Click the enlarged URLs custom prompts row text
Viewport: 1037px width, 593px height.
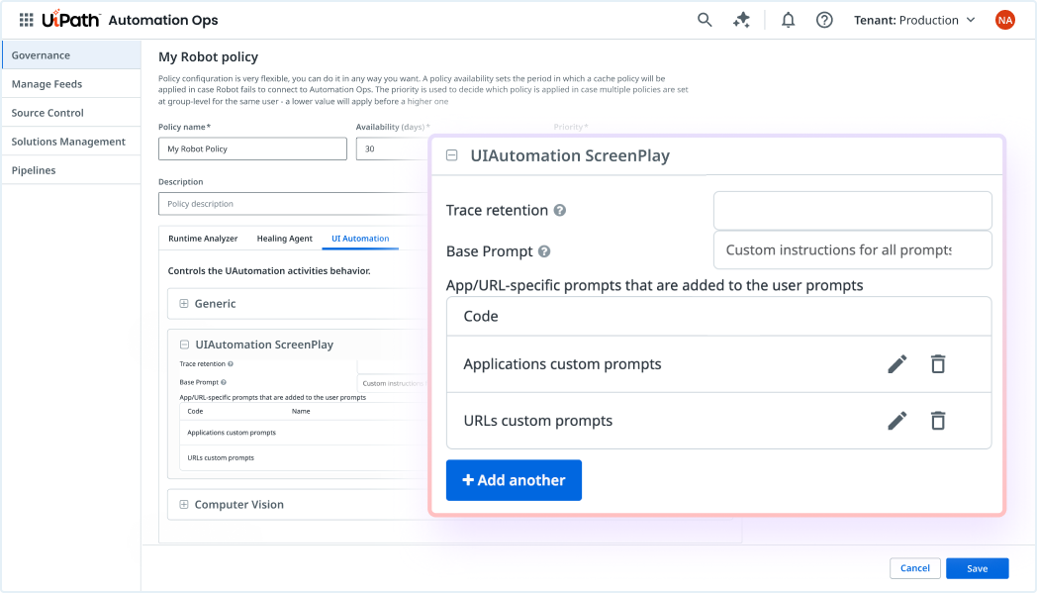(x=537, y=421)
